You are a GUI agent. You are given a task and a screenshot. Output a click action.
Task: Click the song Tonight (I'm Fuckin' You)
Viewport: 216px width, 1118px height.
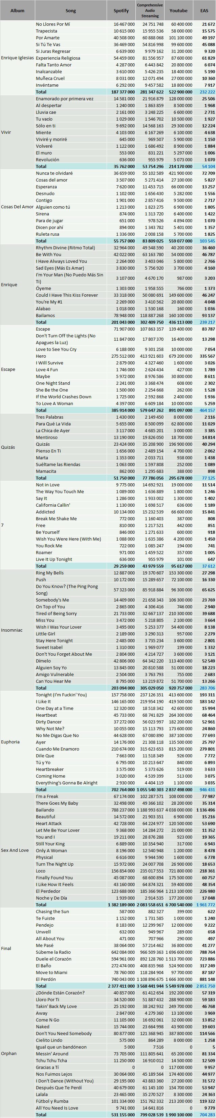[61, 694]
